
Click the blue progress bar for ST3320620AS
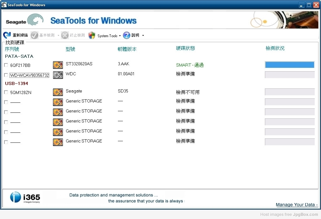[290, 65]
